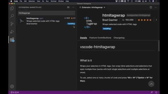Split the editor to the right

151,7
